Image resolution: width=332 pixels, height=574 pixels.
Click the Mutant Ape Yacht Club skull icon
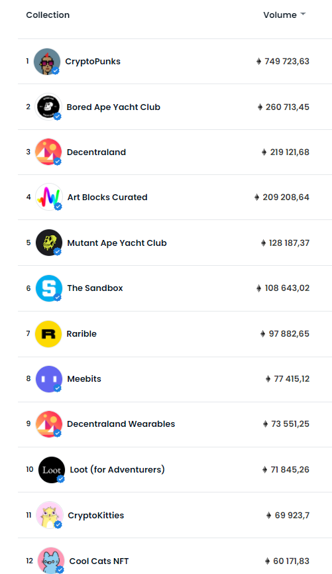tap(48, 243)
